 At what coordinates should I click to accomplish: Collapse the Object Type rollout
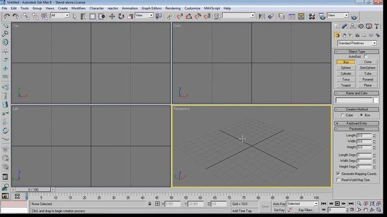click(x=357, y=51)
